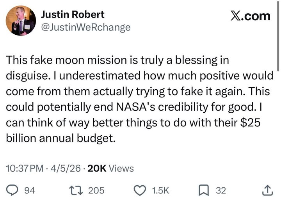Click the 205 reposts count
This screenshot has height=204, width=281.
[x=96, y=190]
